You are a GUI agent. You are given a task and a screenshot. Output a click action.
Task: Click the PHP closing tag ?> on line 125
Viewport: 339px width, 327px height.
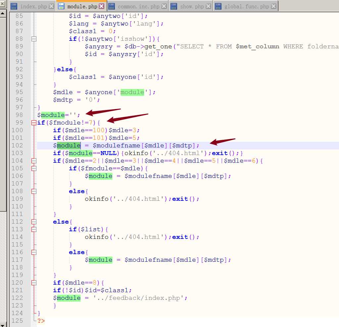(x=41, y=321)
